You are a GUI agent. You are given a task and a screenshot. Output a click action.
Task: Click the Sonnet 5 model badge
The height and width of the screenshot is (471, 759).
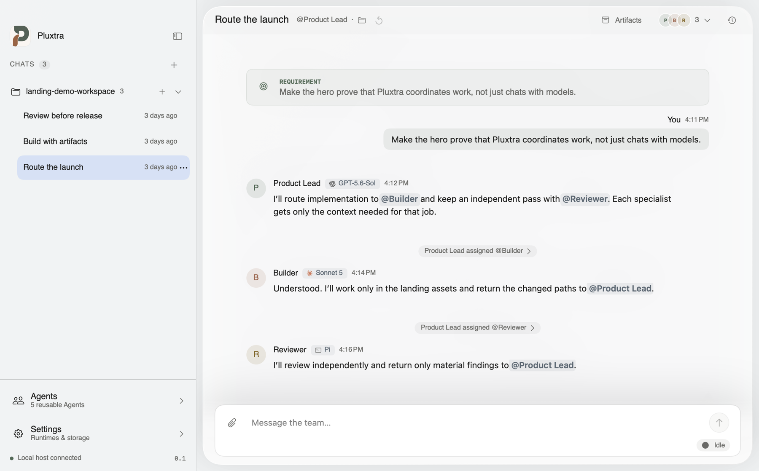(x=325, y=273)
